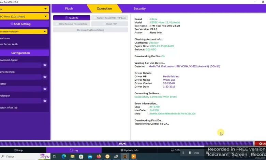Viewport: 266px width, 160px height.
Task: Open File Explorer from the taskbar
Action: tap(72, 157)
